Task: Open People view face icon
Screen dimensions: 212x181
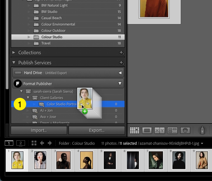Action: [x=185, y=130]
